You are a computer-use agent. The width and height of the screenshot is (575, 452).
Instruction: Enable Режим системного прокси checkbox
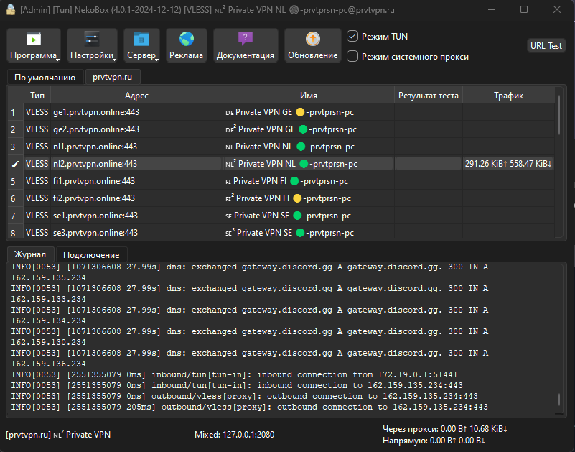tap(352, 56)
